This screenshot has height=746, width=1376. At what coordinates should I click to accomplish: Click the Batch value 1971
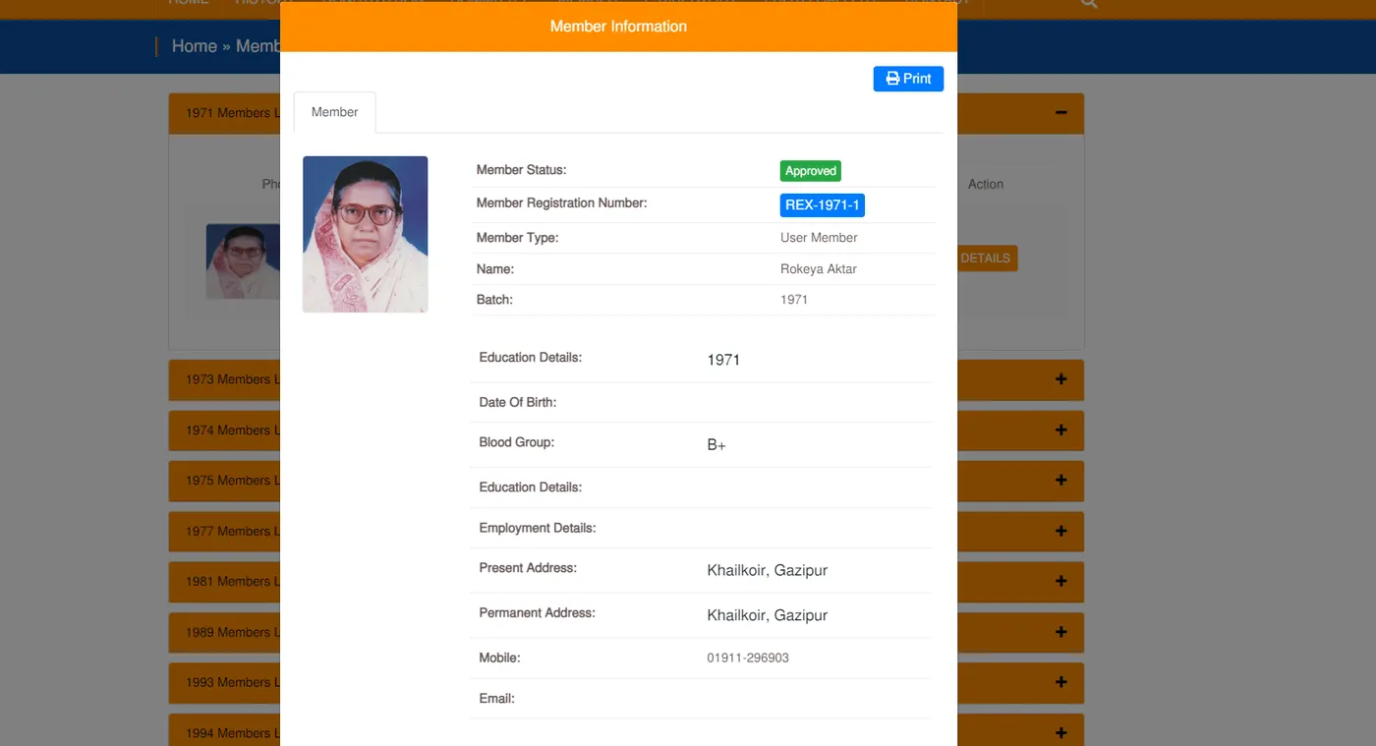point(794,300)
